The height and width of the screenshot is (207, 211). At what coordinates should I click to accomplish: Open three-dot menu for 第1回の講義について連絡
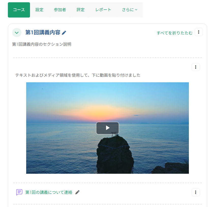(196, 192)
